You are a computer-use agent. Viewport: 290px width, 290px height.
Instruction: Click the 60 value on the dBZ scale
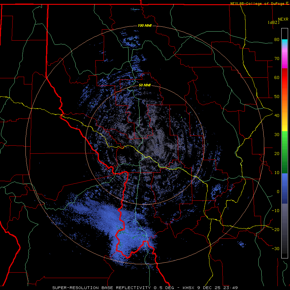[277, 77]
